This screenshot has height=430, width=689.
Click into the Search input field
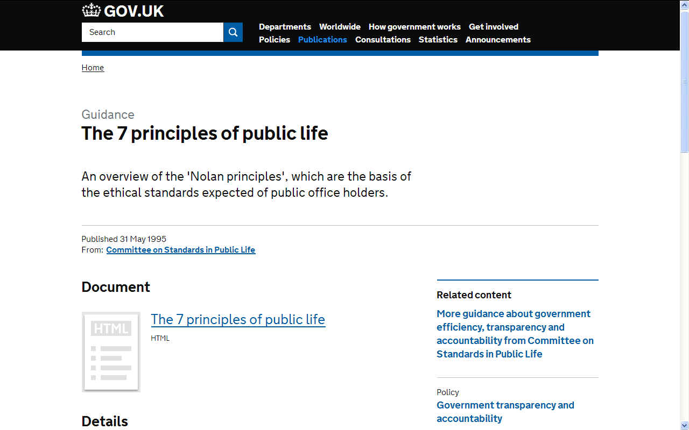(152, 32)
